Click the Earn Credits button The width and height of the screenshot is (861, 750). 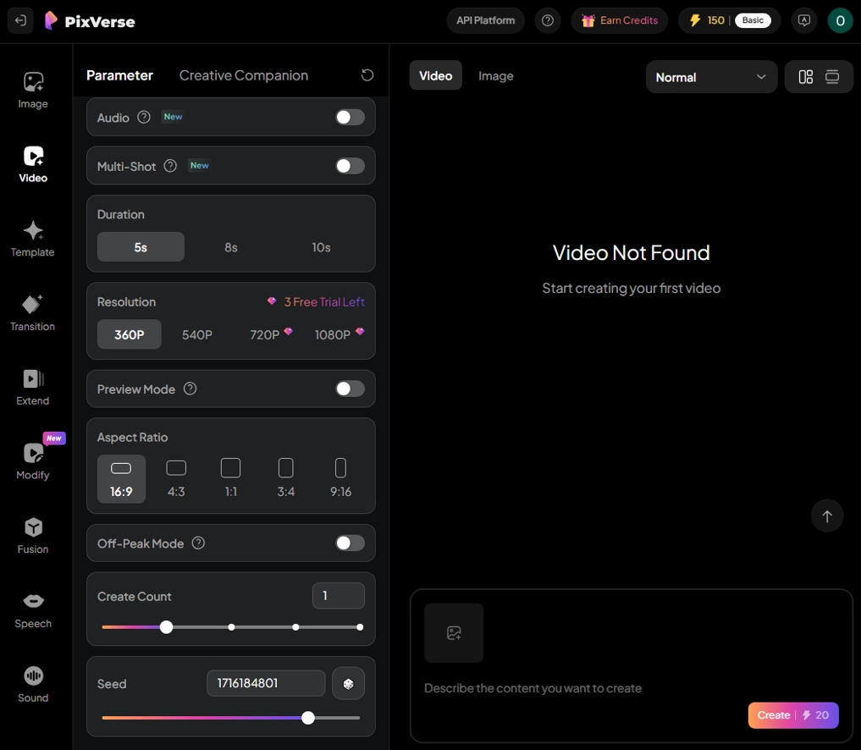620,21
